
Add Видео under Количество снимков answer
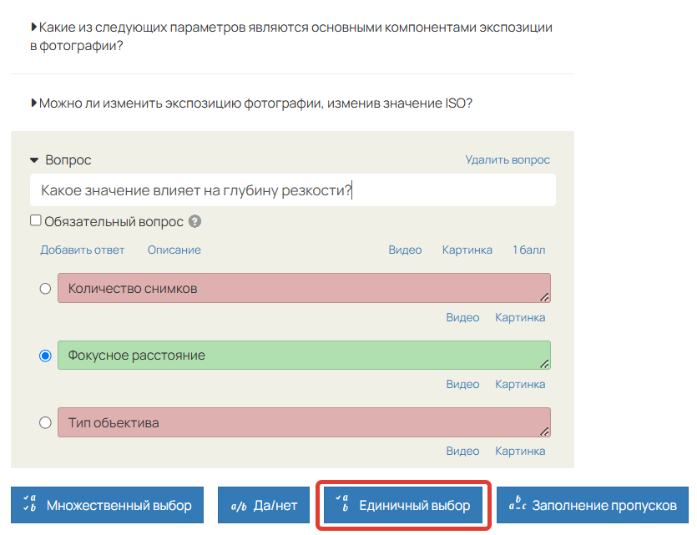point(462,317)
